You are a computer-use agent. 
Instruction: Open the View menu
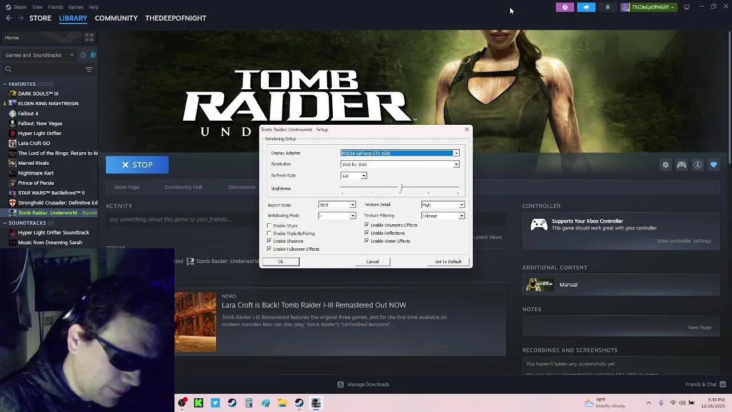[x=37, y=7]
